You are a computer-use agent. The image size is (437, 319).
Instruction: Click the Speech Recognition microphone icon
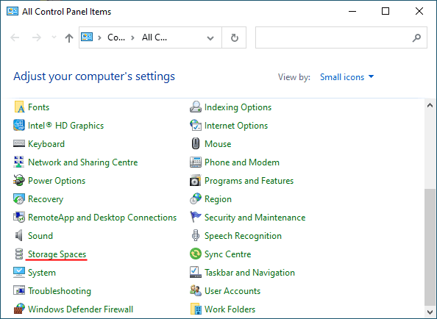[196, 235]
